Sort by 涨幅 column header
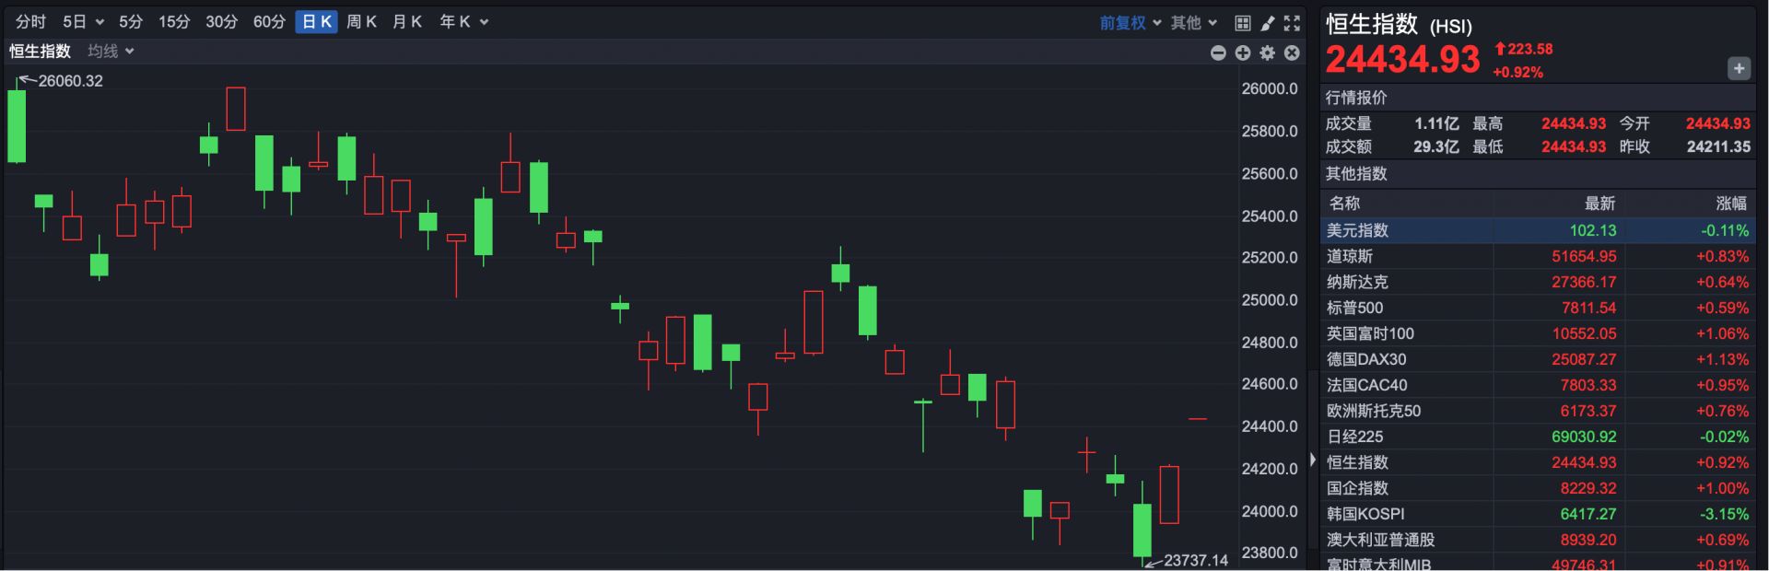Screen dimensions: 1769x571 [1731, 204]
